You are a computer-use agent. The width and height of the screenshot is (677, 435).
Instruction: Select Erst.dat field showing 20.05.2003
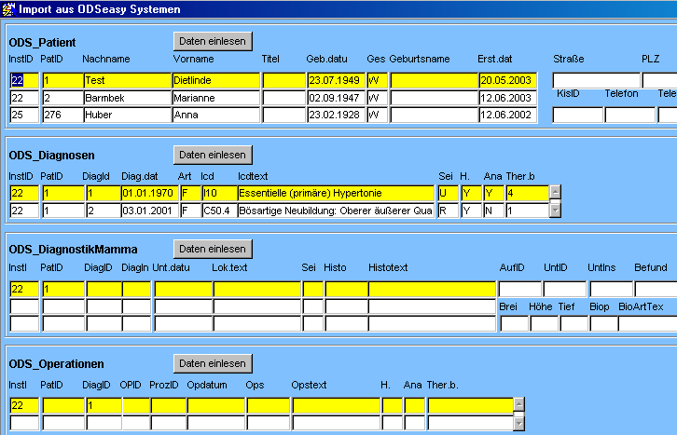point(506,80)
